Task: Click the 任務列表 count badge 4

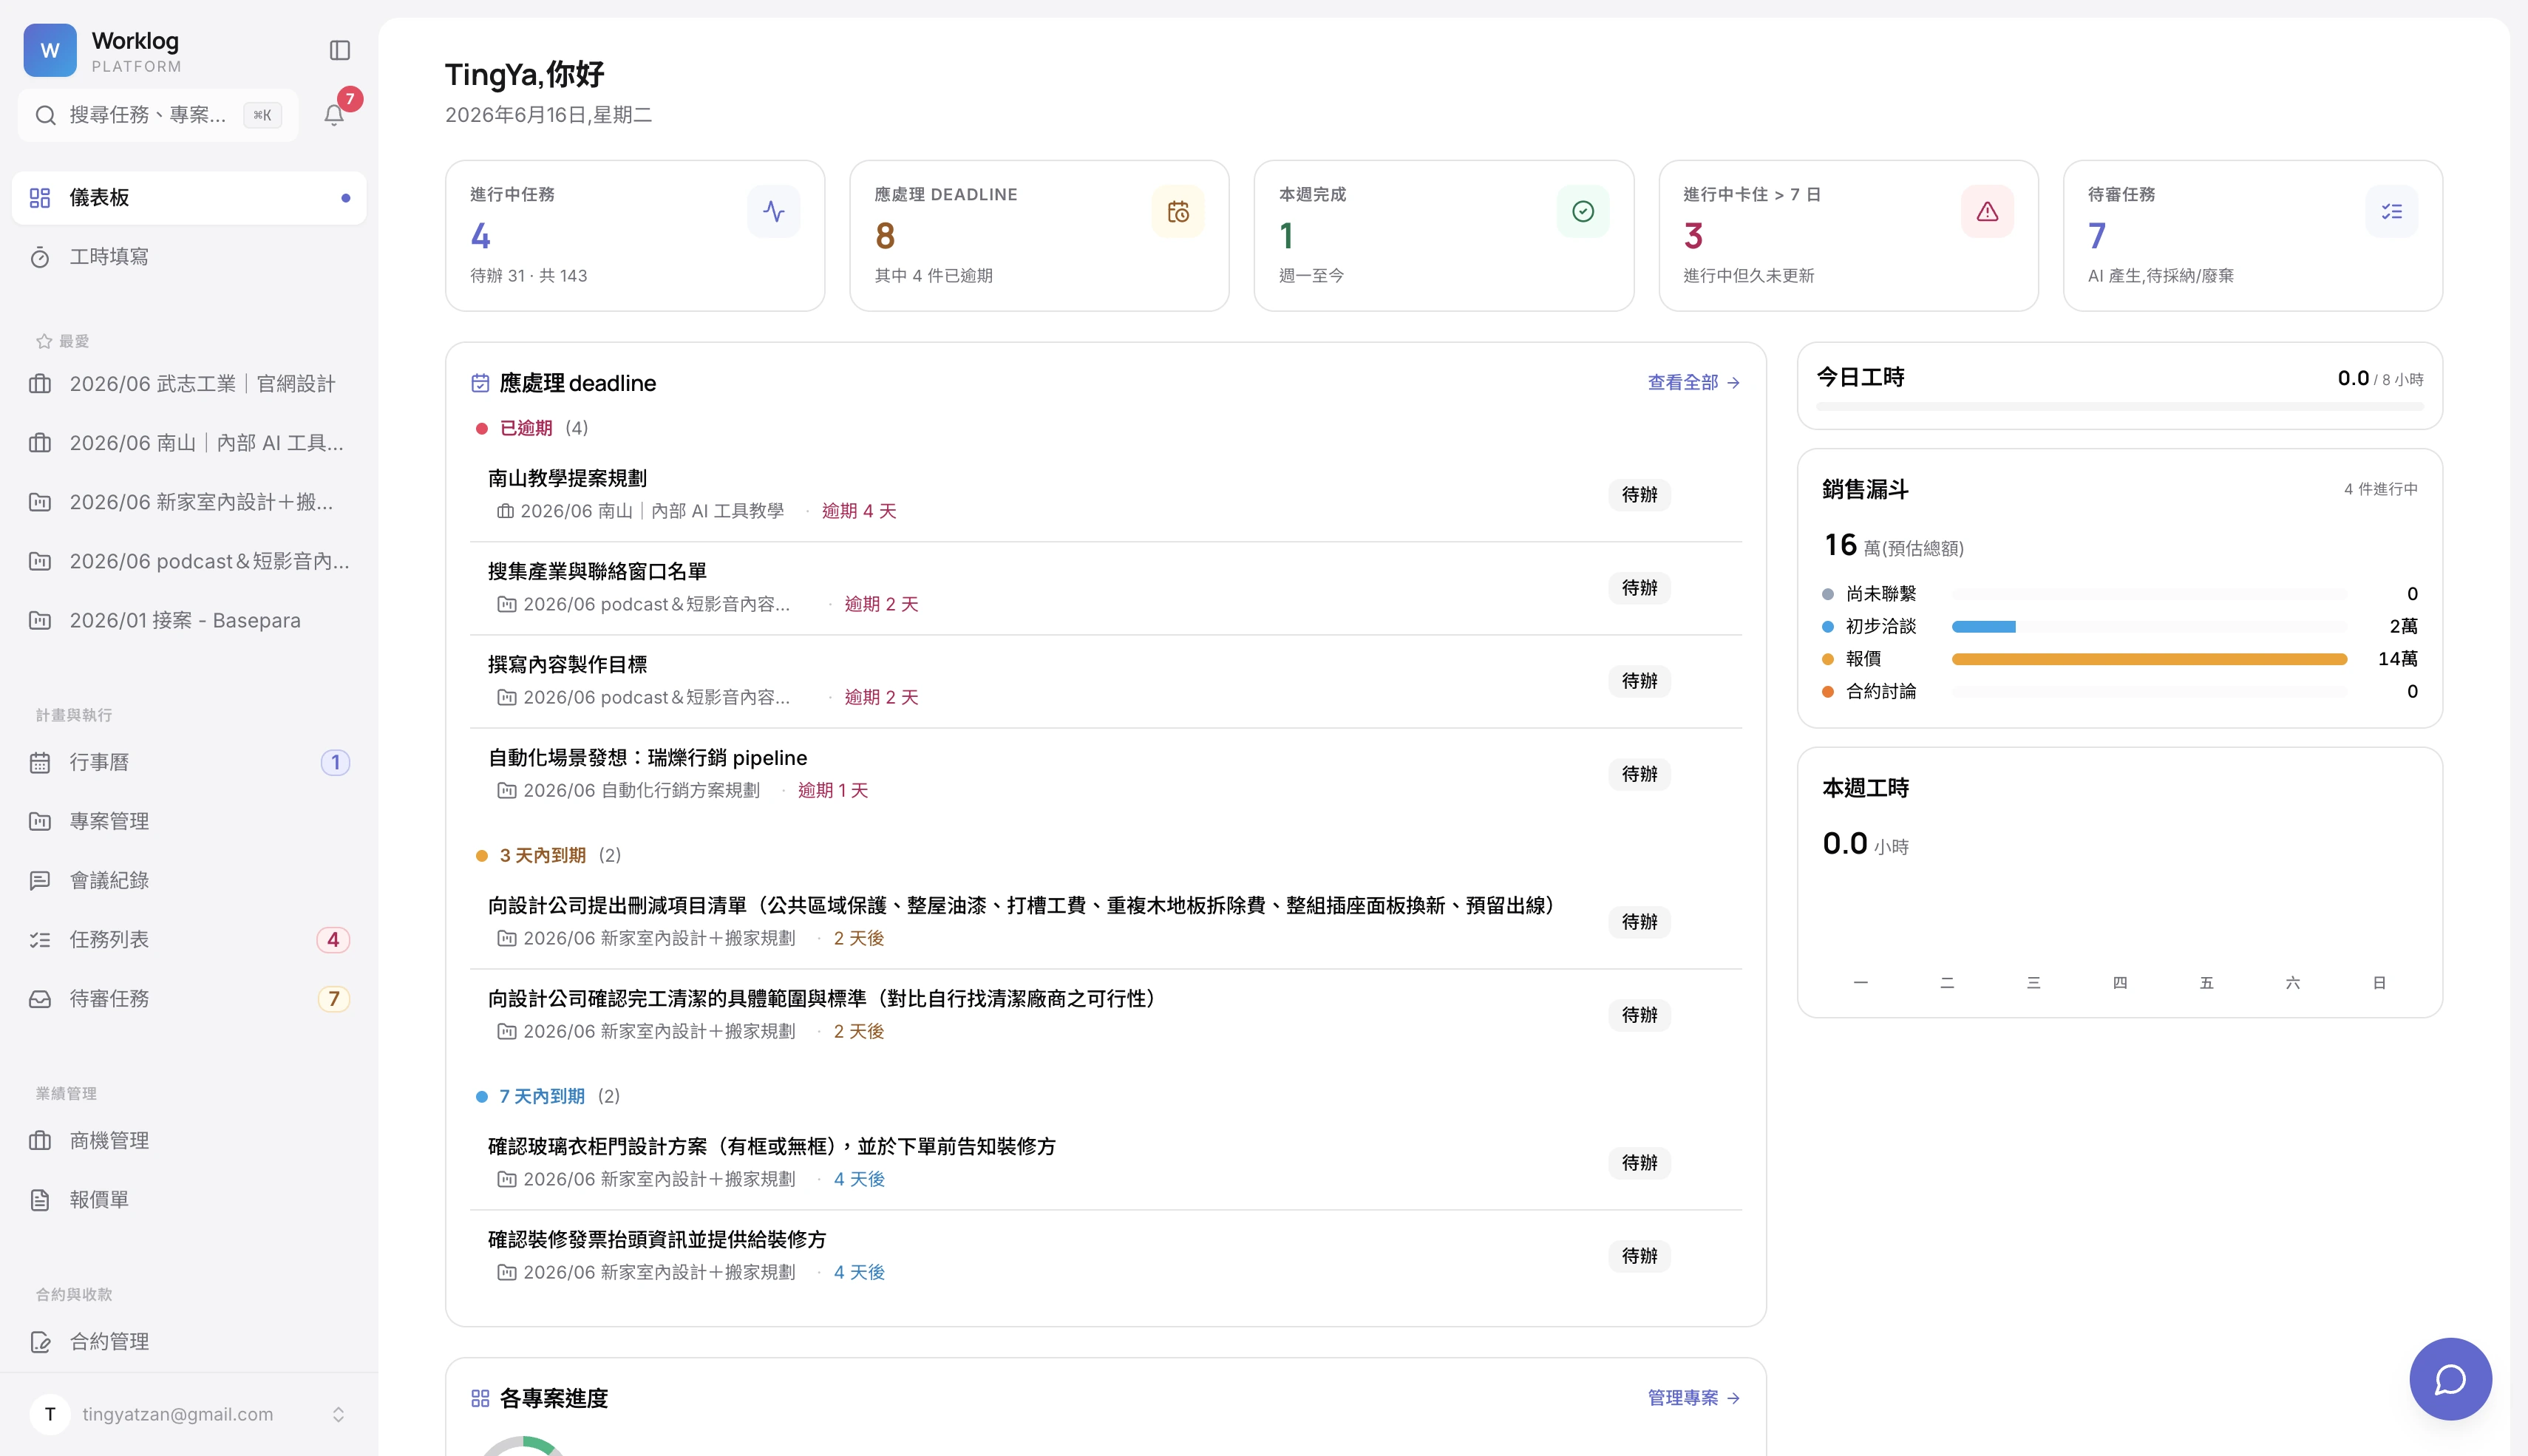Action: [x=333, y=939]
